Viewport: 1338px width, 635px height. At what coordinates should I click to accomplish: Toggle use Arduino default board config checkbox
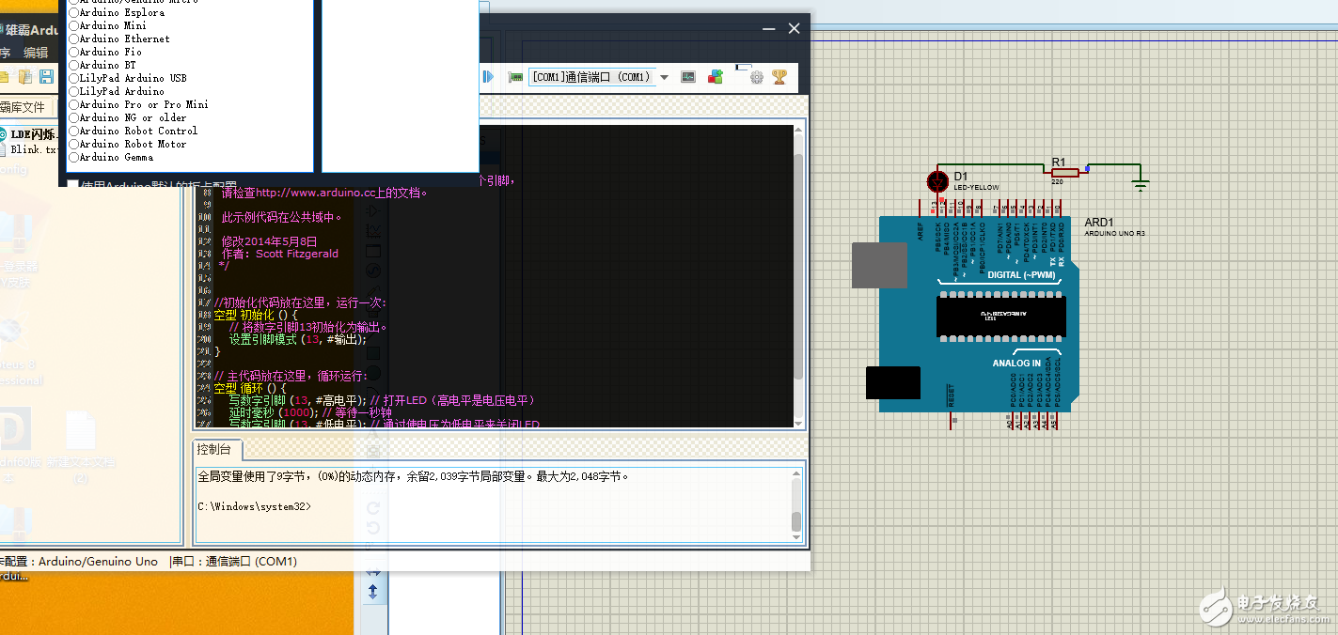click(x=72, y=186)
